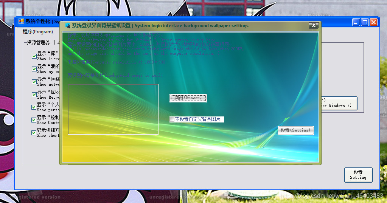Image resolution: width=387 pixels, height=203 pixels.
Task: Click the 要设置的背景图片 label text
Action: 115,75
